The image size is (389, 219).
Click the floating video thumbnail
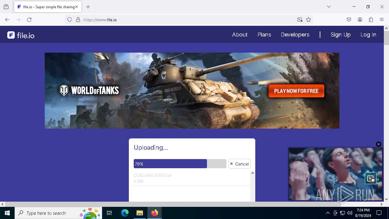click(x=336, y=174)
